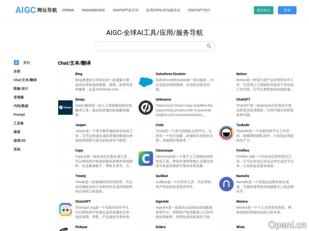Open the Bing tool title link
The image size is (309, 231).
click(79, 74)
